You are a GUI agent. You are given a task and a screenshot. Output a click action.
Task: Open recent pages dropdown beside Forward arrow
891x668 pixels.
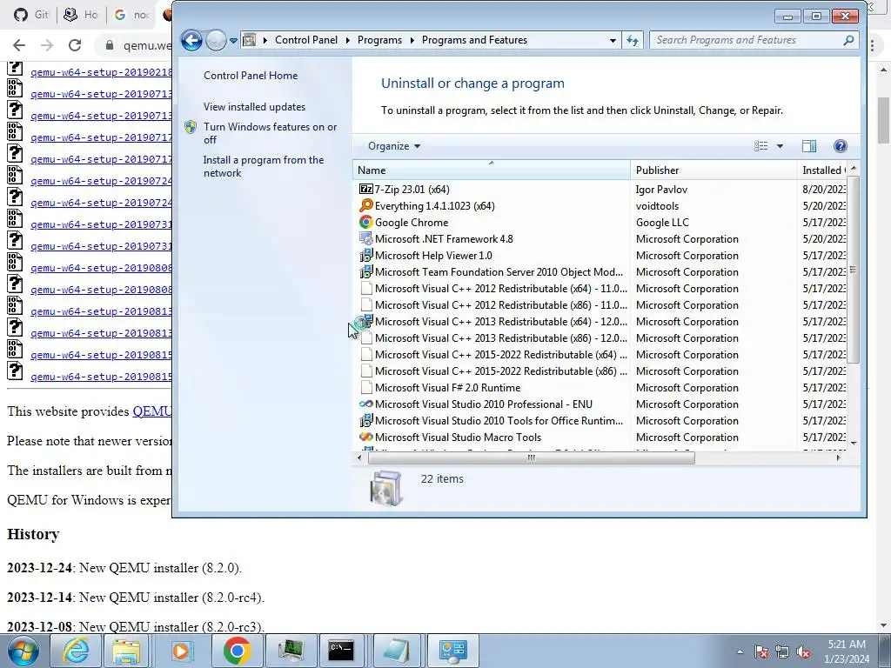click(x=233, y=41)
